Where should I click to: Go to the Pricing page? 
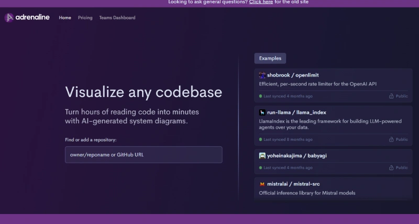click(85, 18)
